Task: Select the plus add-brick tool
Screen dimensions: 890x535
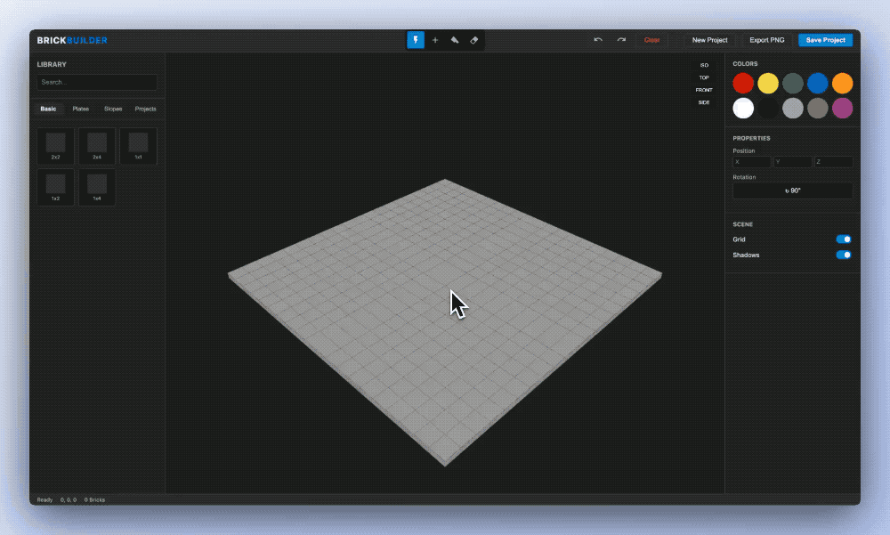Action: coord(435,40)
